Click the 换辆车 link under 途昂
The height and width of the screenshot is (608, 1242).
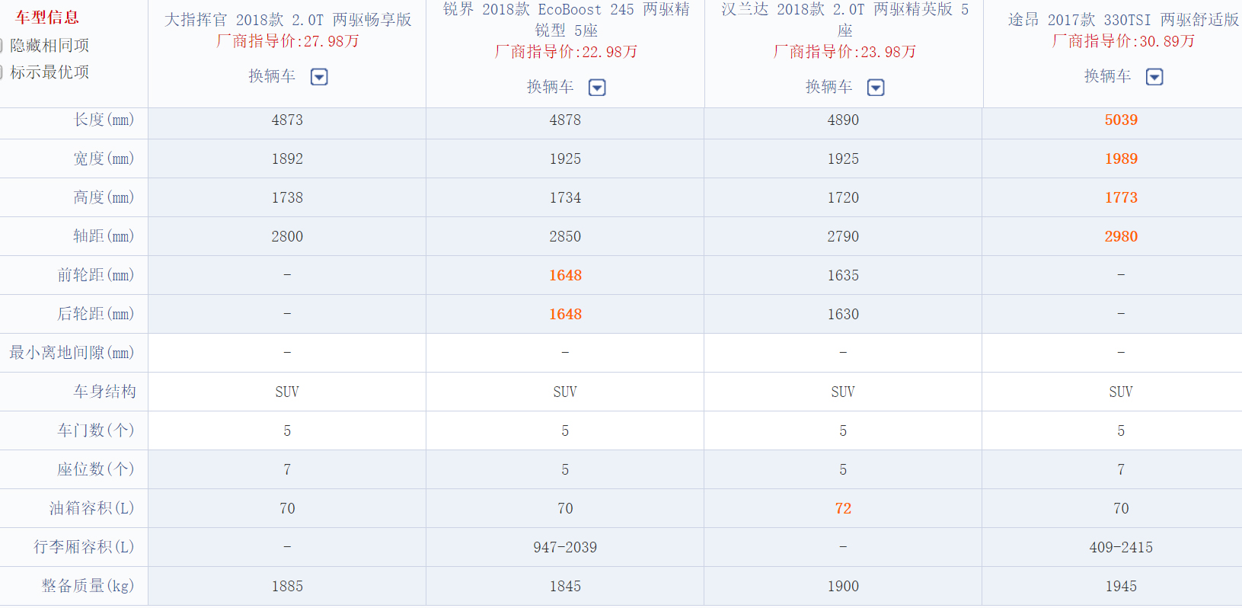click(1108, 76)
